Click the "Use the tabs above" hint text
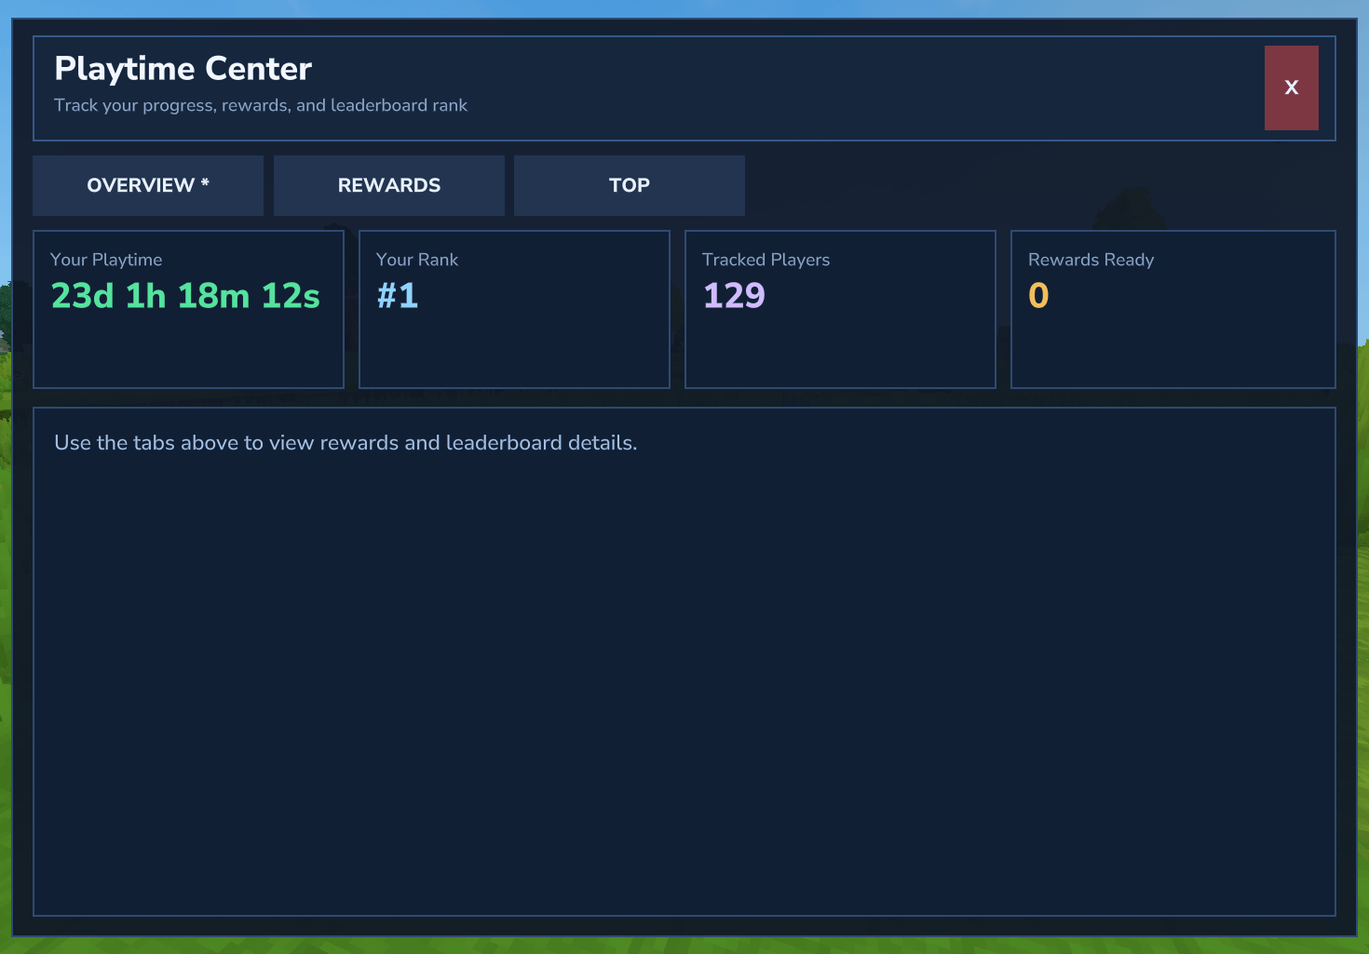This screenshot has height=954, width=1369. click(346, 443)
